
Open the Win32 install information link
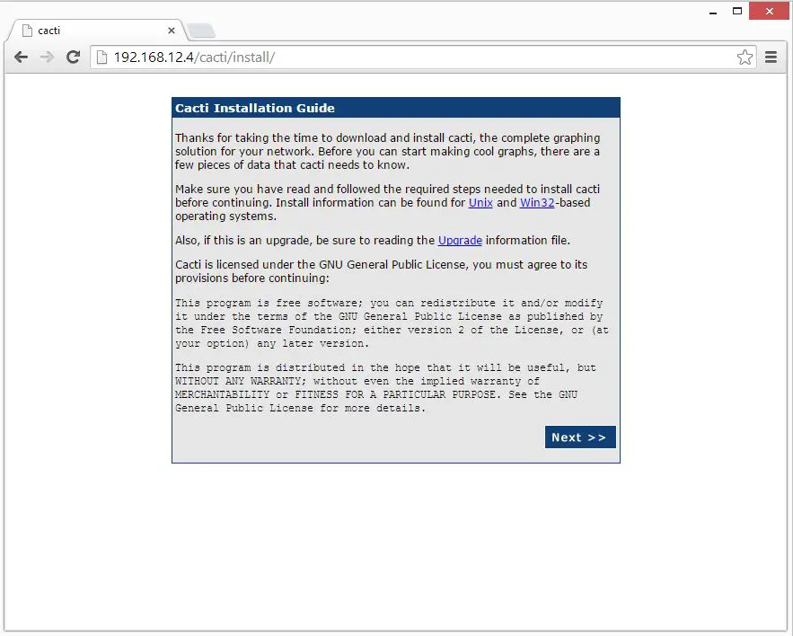537,202
